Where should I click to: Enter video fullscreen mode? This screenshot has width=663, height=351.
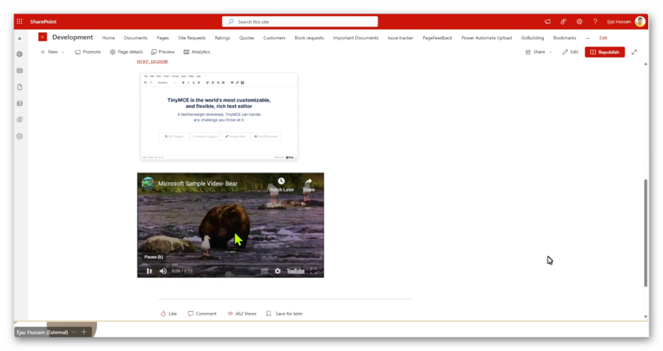(313, 271)
